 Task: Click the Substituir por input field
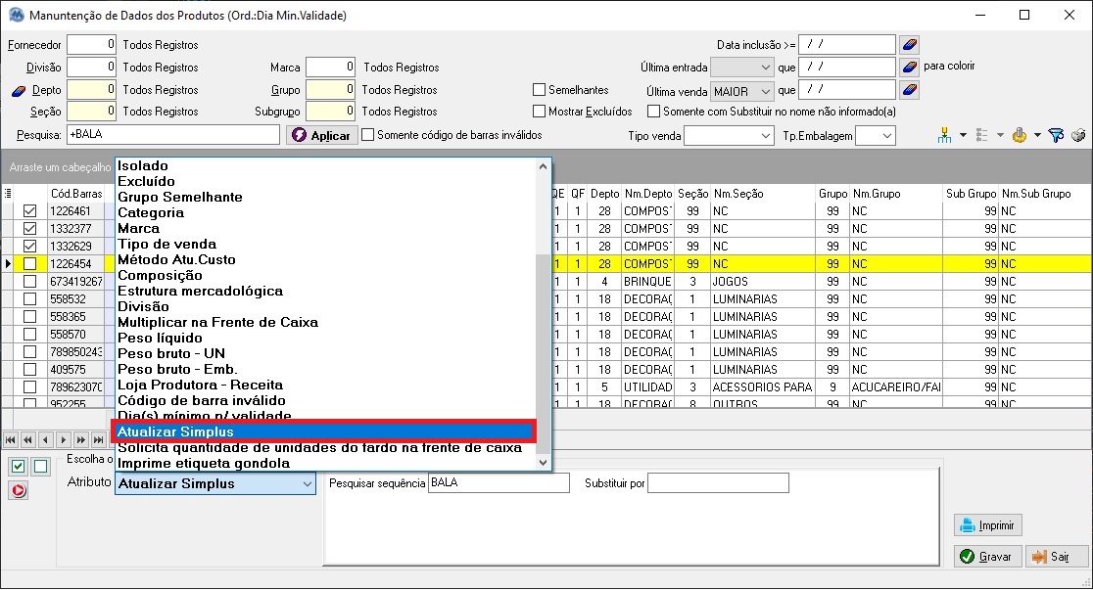718,482
